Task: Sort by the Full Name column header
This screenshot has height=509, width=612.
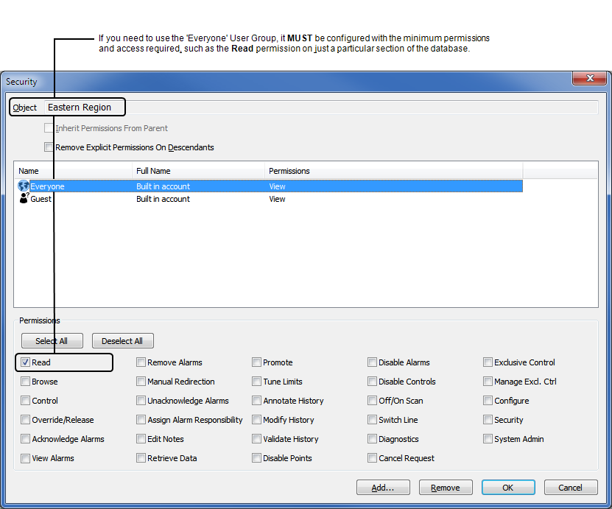Action: (x=197, y=171)
